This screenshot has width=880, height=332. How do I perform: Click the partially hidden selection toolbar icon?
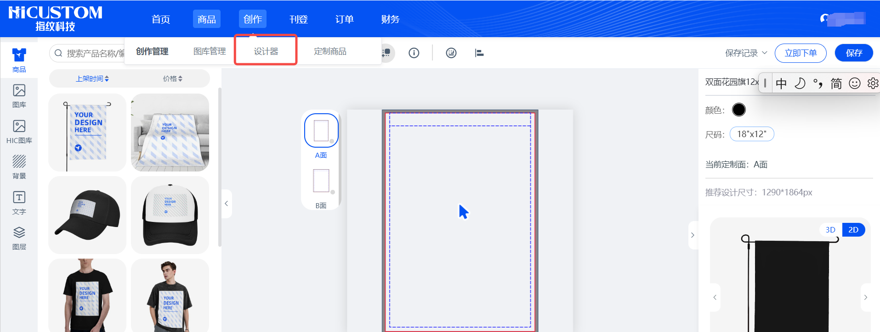[387, 53]
